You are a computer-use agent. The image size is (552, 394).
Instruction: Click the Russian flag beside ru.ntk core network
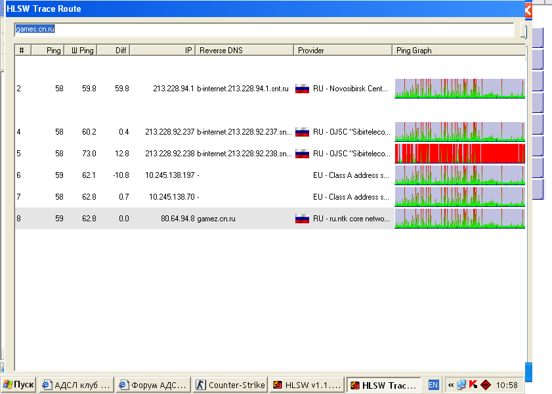[x=302, y=219]
